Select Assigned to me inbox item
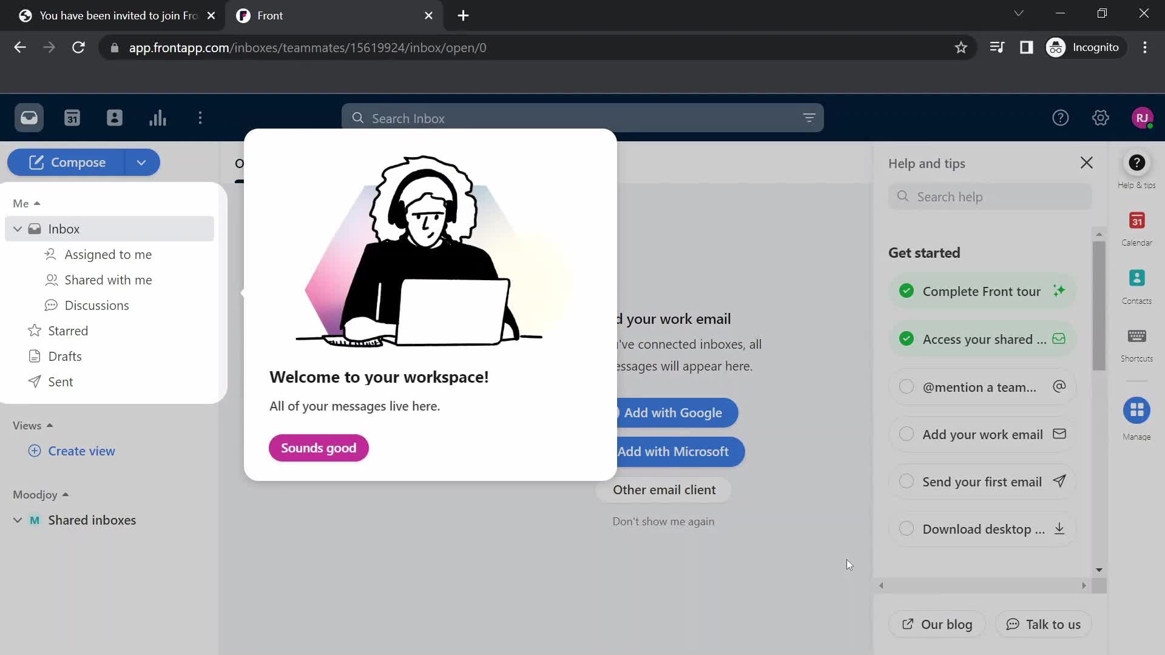The width and height of the screenshot is (1165, 655). click(x=108, y=254)
